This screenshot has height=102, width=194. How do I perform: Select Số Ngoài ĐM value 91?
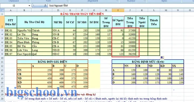118,30
